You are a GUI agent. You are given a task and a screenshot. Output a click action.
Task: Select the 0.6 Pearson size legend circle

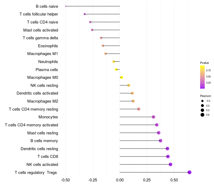202,115
